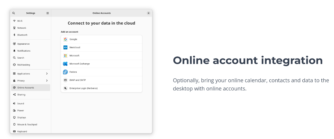Viewport: 334px width, 139px height.
Task: Click the IMAP and SMTP envelope icon
Action: (65, 80)
